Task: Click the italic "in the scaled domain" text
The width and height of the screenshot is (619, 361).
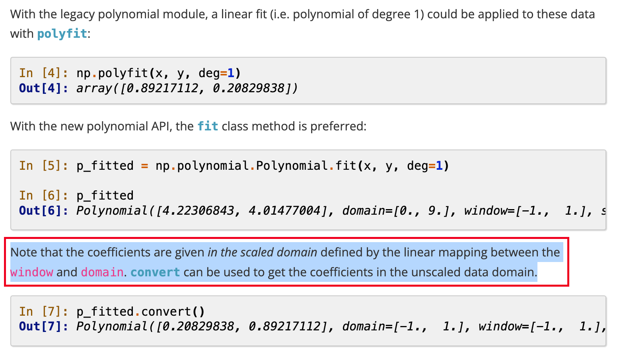Action: 262,252
